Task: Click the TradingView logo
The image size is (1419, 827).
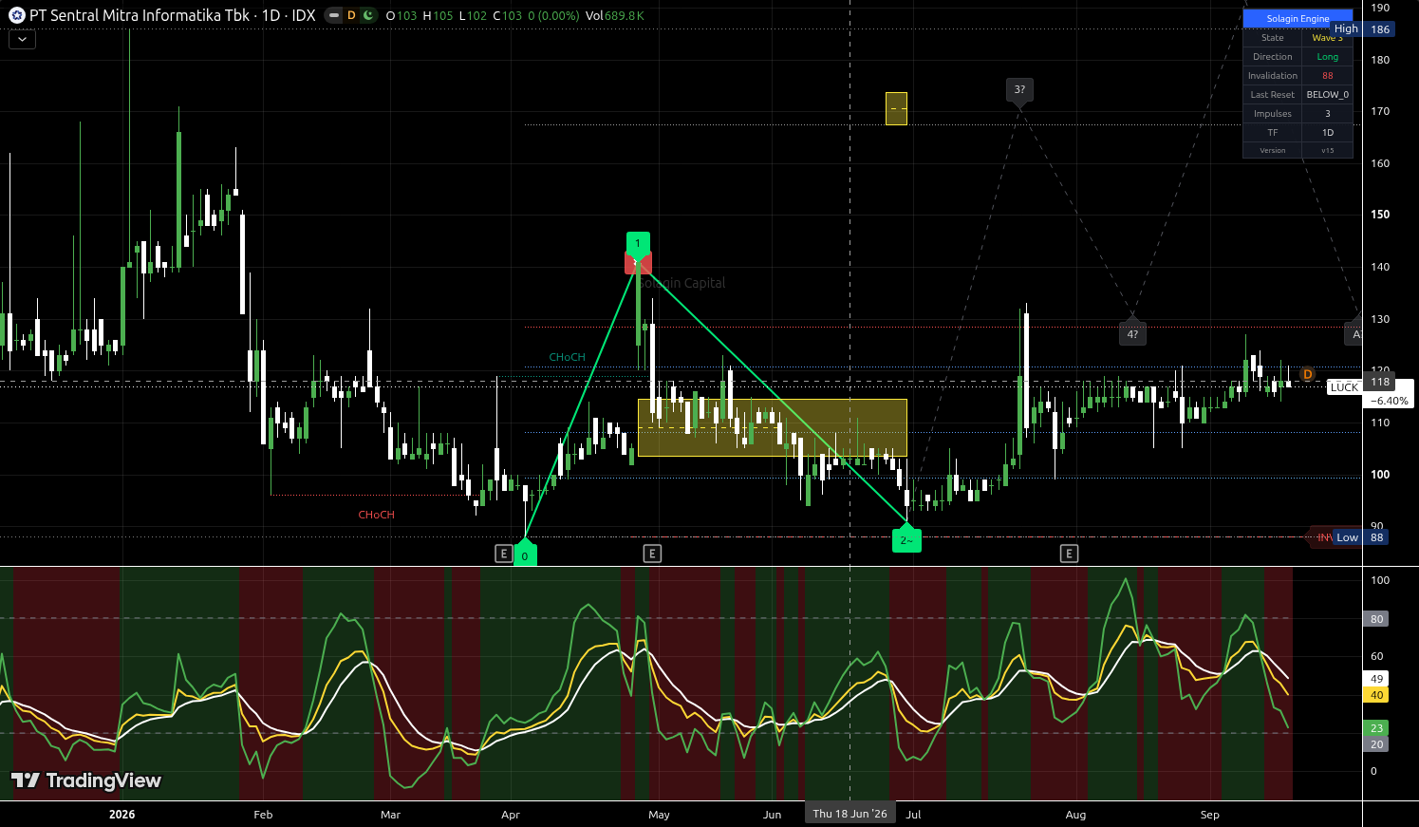Action: 86,780
